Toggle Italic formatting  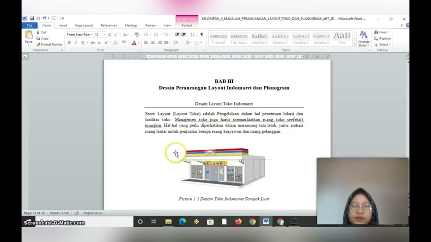(x=76, y=43)
